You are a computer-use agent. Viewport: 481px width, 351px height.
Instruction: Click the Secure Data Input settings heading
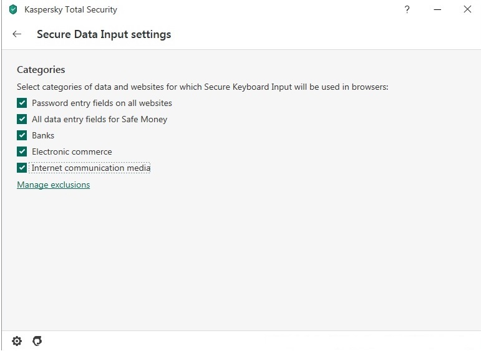(104, 34)
